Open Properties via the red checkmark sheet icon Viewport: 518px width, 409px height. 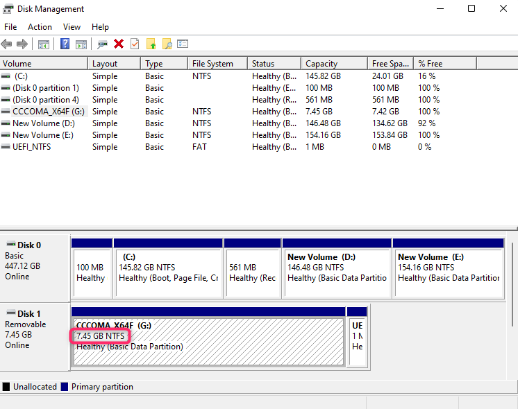[x=135, y=44]
